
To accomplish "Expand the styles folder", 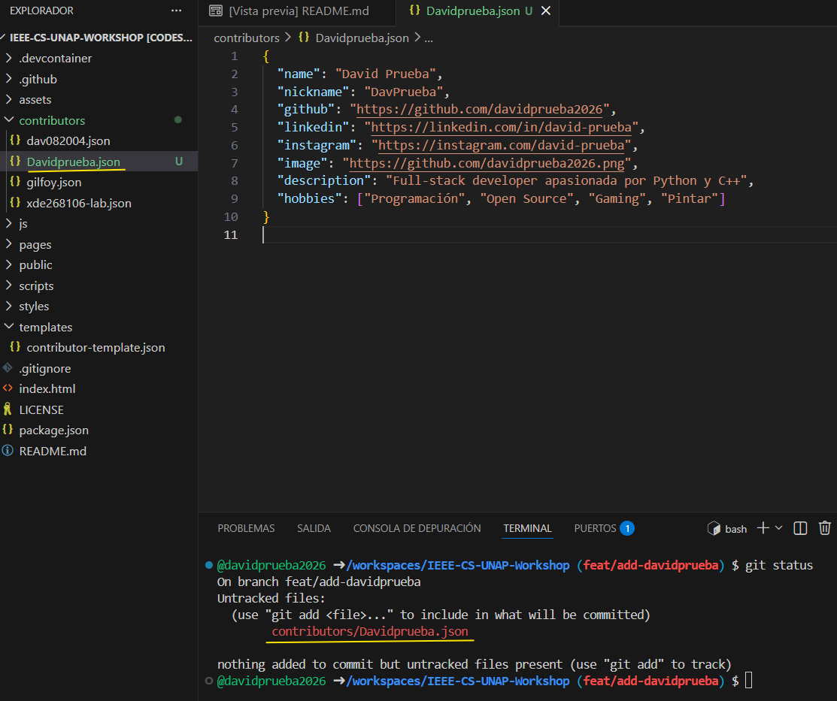I will [8, 306].
